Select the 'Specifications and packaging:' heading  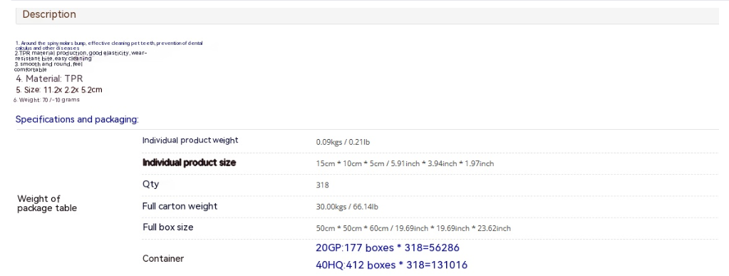tap(77, 119)
